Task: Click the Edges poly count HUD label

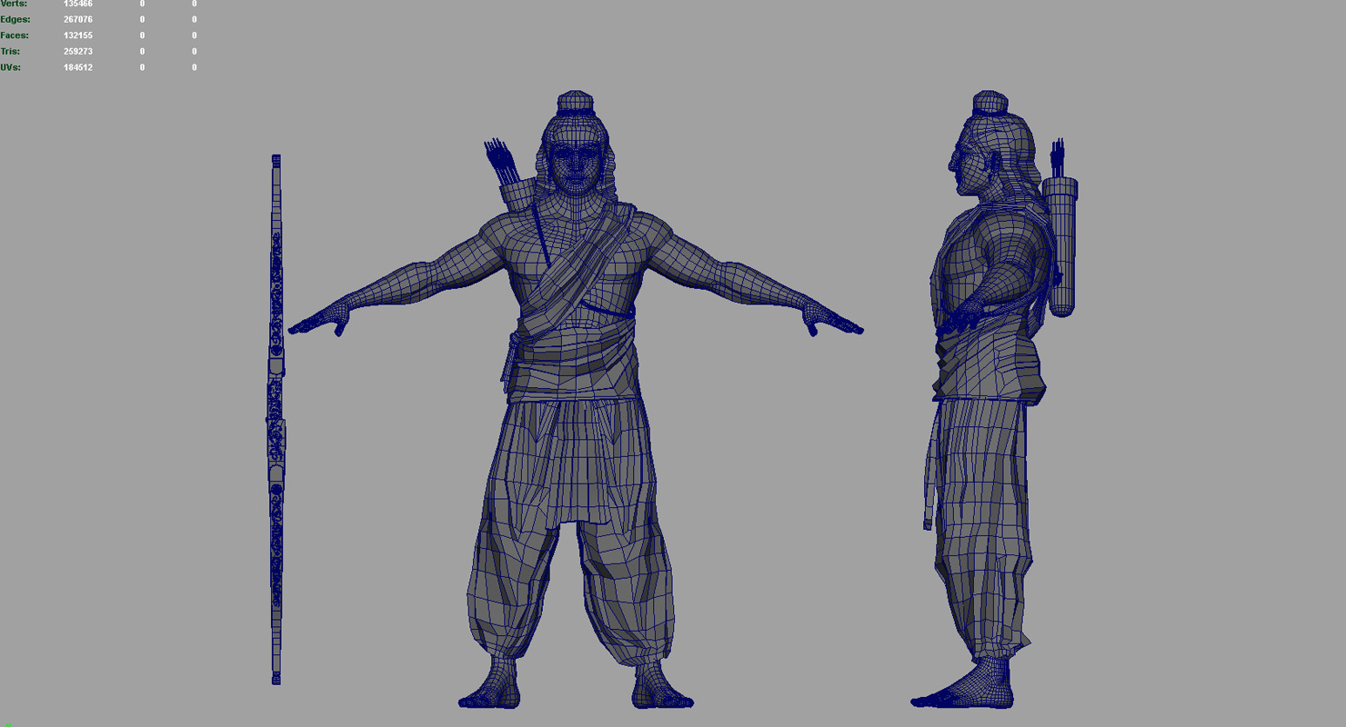Action: pyautogui.click(x=14, y=18)
